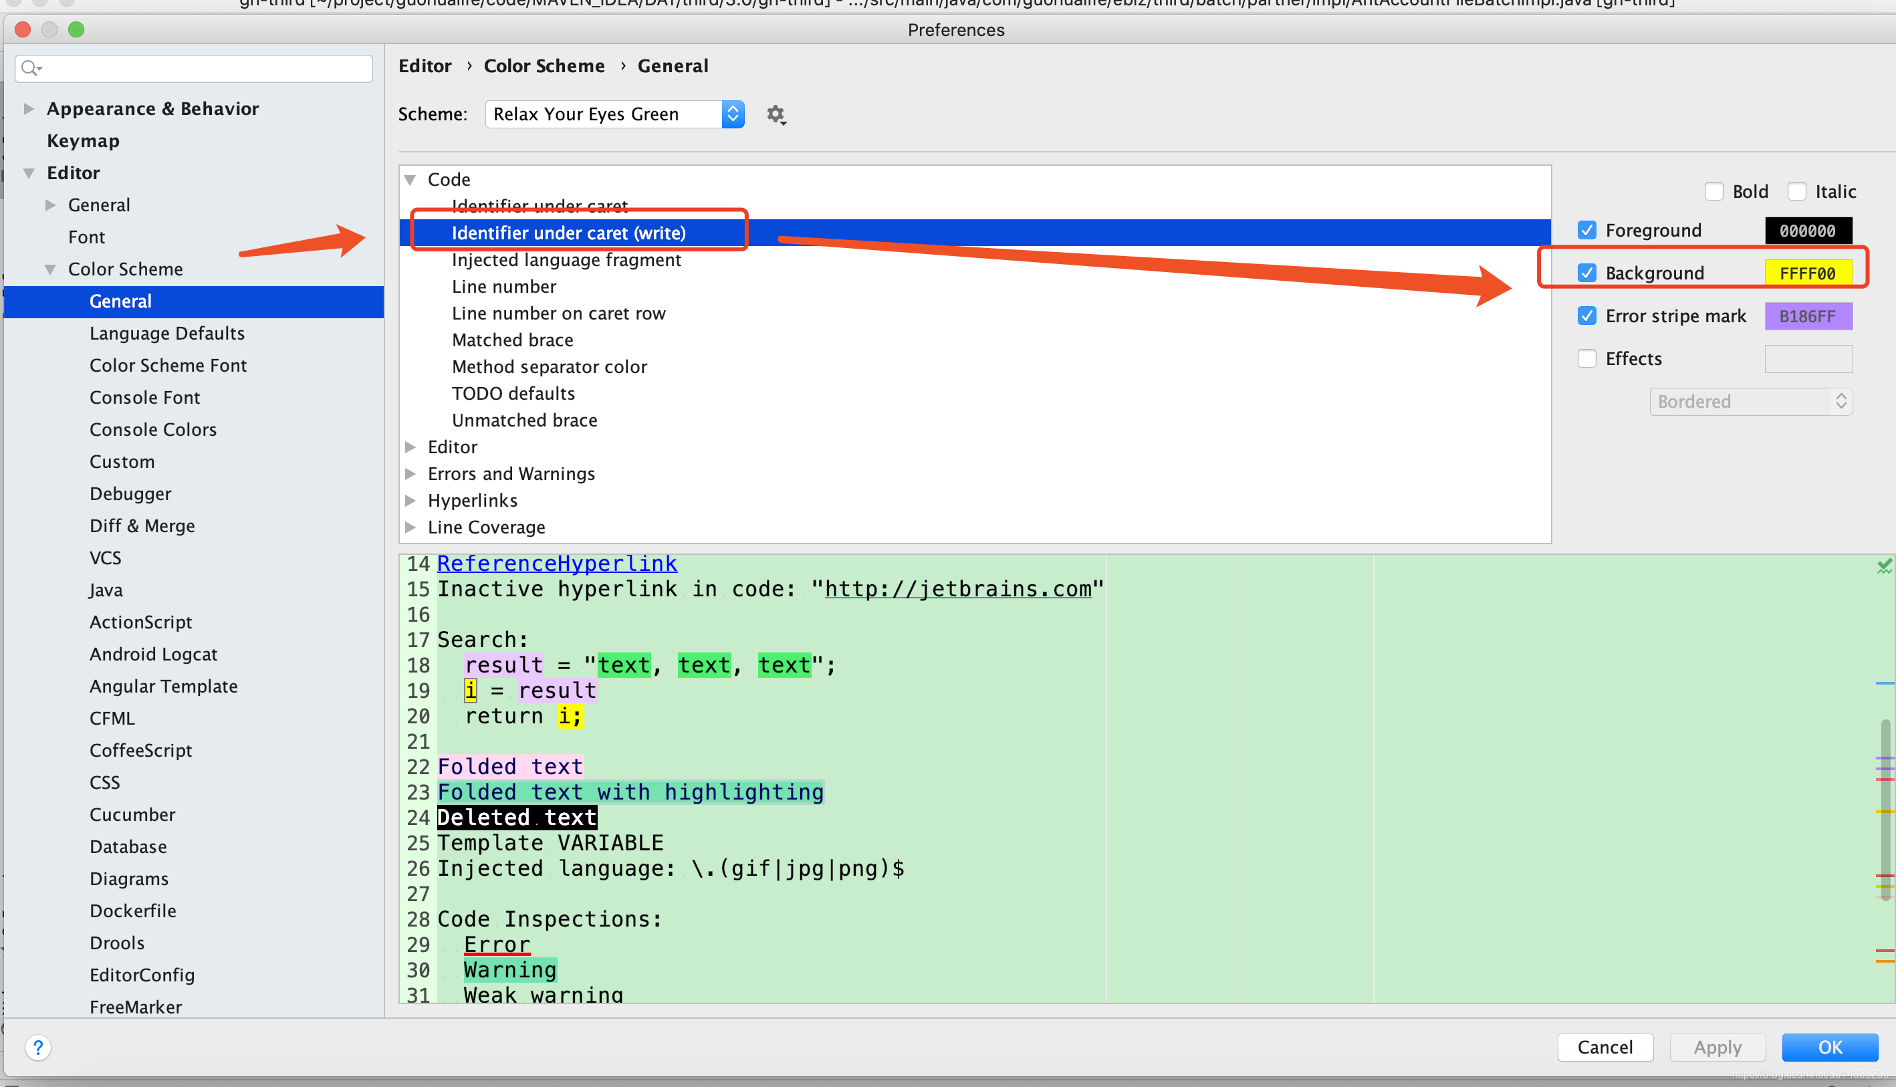This screenshot has width=1896, height=1087.
Task: Select Language Defaults in sidebar
Action: 167,334
